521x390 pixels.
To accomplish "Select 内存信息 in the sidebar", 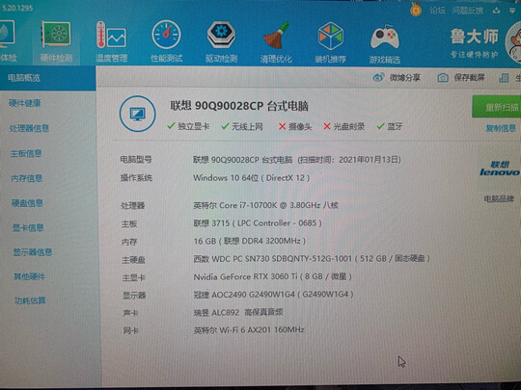I will click(x=27, y=178).
